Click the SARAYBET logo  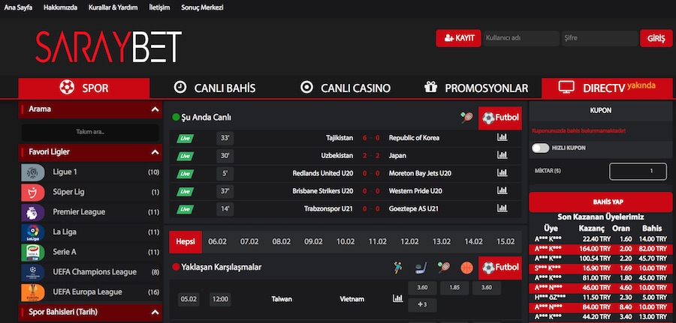click(109, 46)
